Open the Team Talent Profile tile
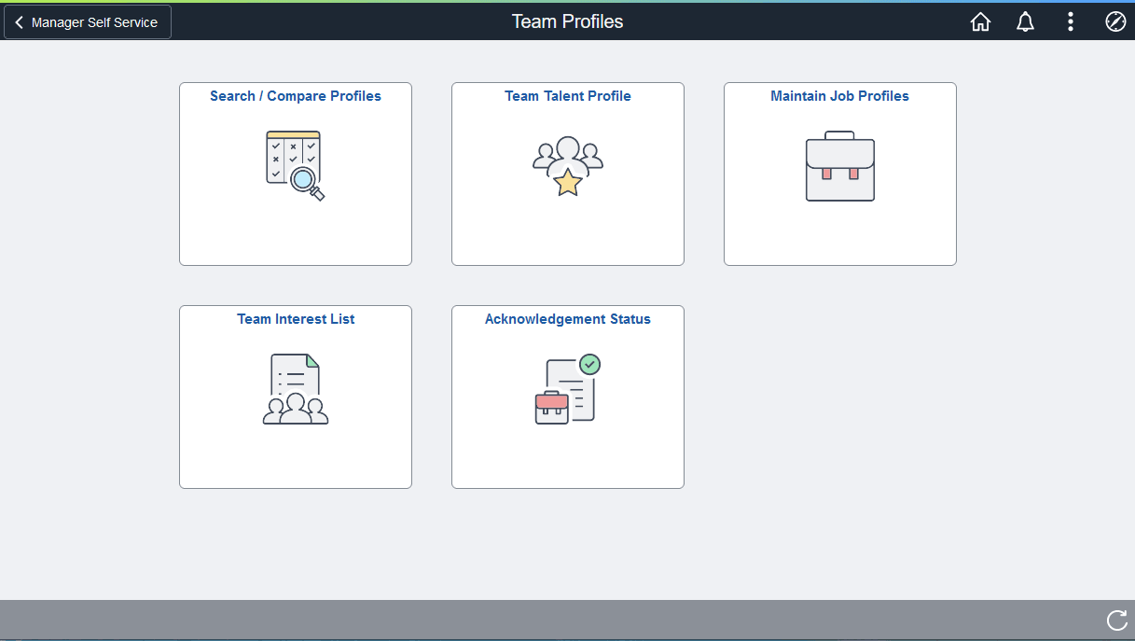 (567, 174)
